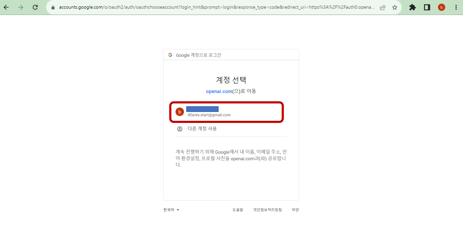The image size is (463, 226).
Task: Open Chrome's three-dot menu
Action: pos(457,7)
